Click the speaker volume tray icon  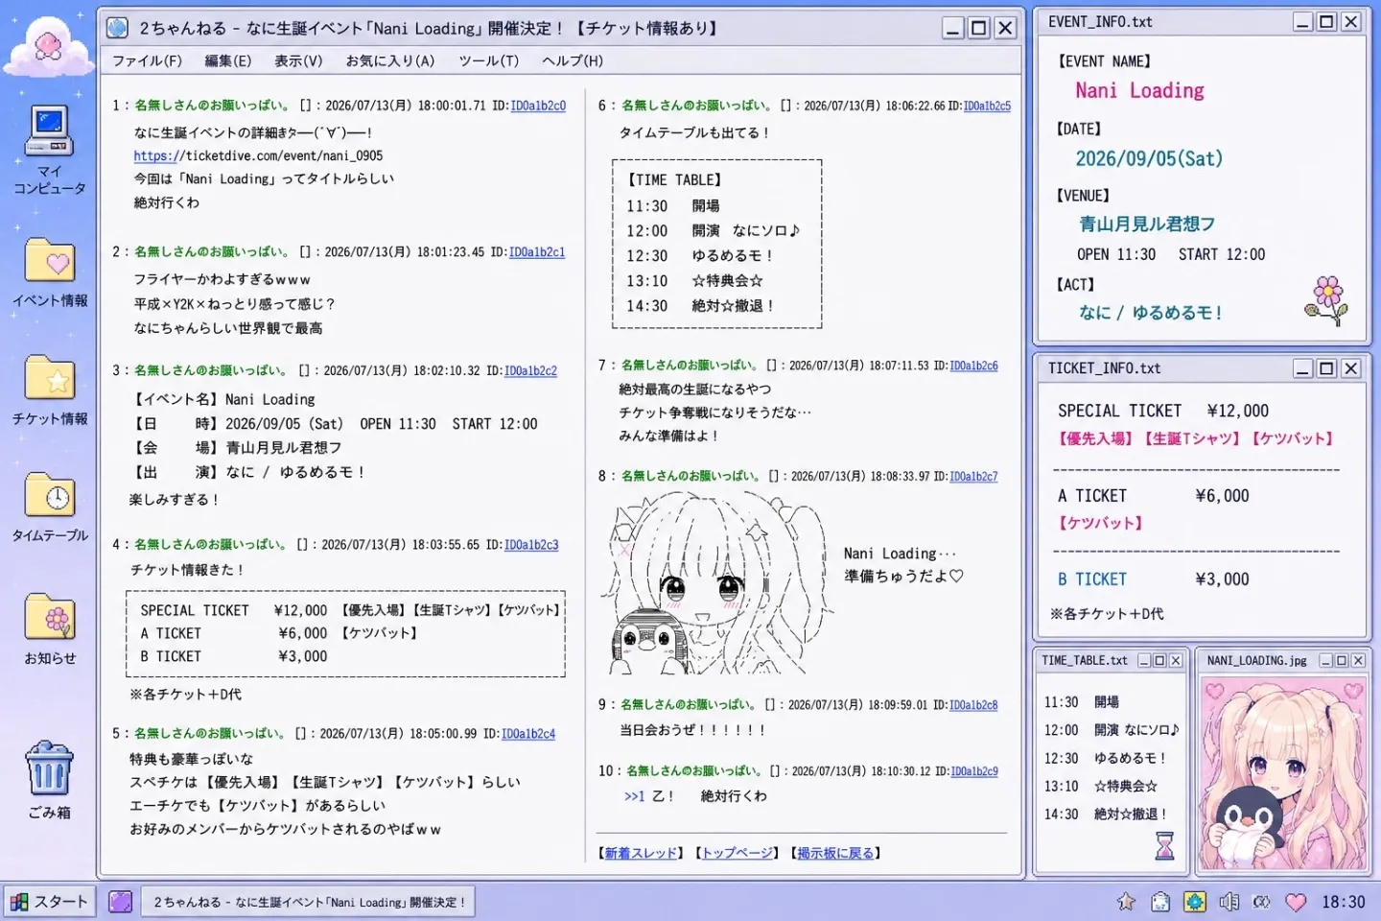(1229, 902)
